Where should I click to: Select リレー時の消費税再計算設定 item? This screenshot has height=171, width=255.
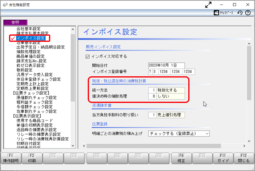click(42, 139)
